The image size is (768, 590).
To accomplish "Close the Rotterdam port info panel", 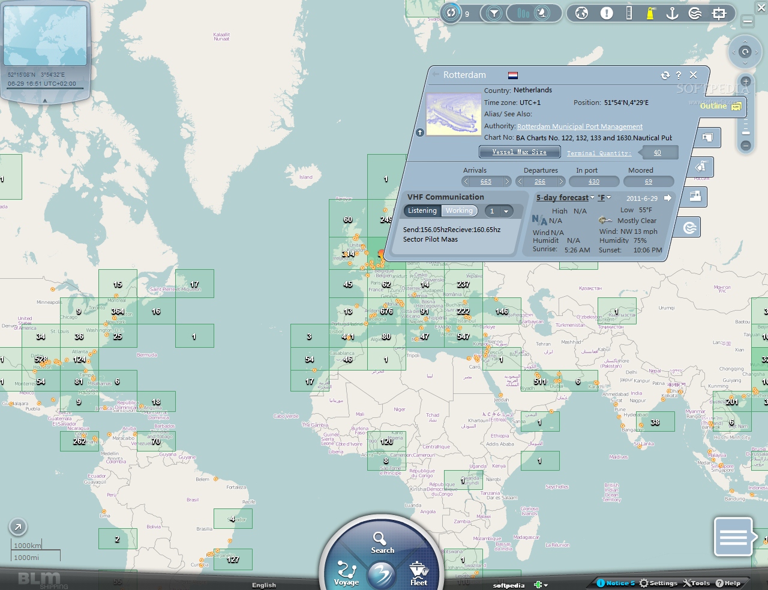I will pos(694,75).
